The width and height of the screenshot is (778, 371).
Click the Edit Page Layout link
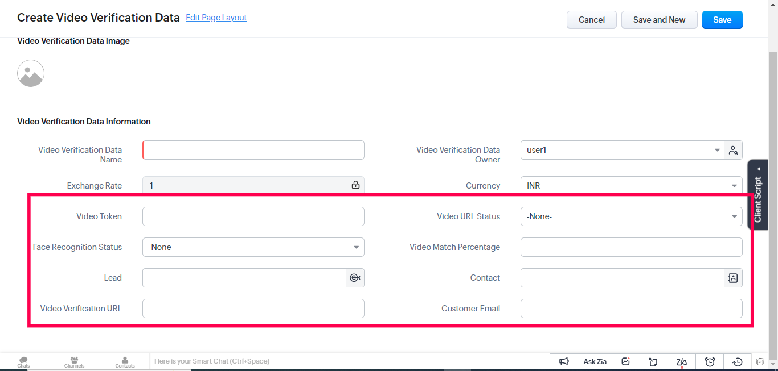(216, 18)
